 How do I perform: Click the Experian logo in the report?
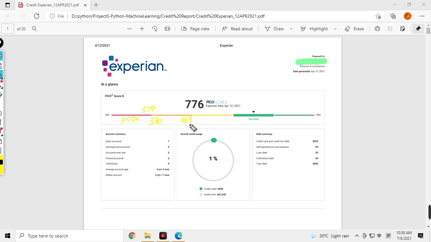[134, 66]
